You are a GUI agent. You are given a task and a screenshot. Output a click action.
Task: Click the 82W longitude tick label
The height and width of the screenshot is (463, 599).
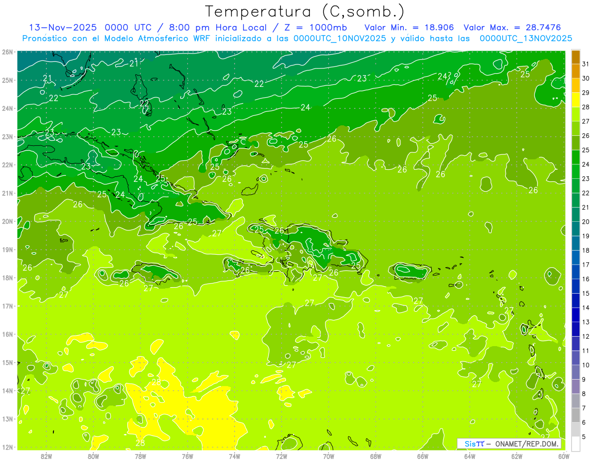coord(46,456)
